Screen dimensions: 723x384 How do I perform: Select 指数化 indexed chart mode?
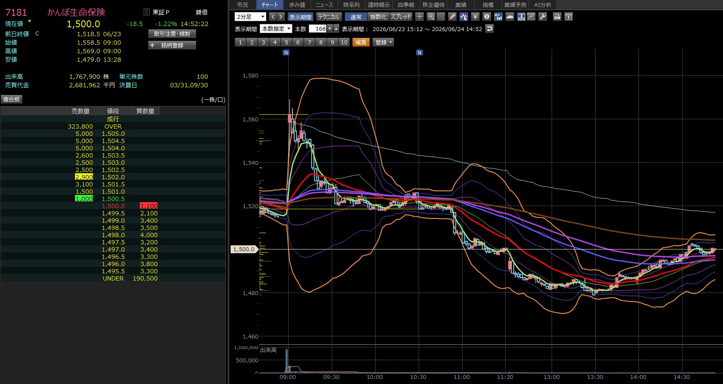point(378,17)
